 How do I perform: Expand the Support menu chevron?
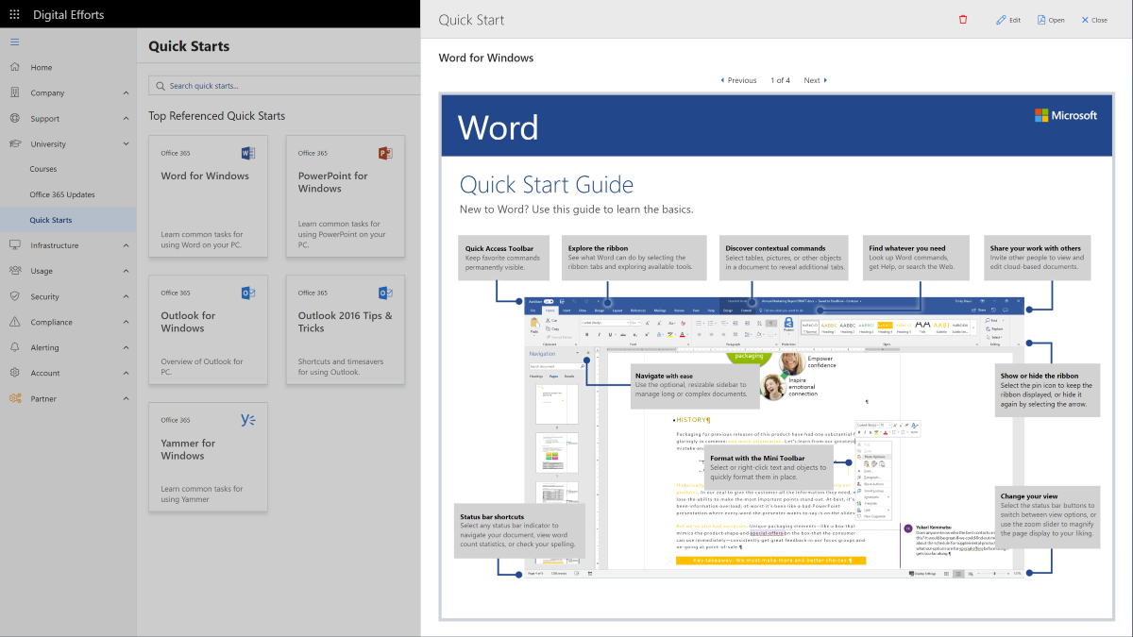126,119
